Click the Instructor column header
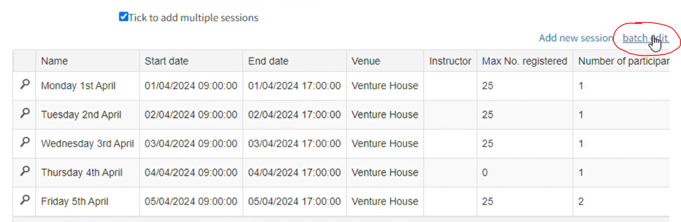The width and height of the screenshot is (681, 222). (450, 61)
